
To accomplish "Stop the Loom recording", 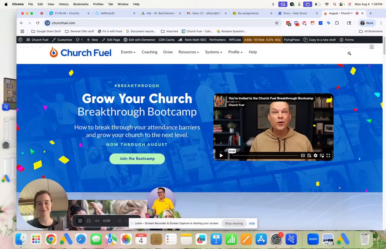I will (80, 221).
